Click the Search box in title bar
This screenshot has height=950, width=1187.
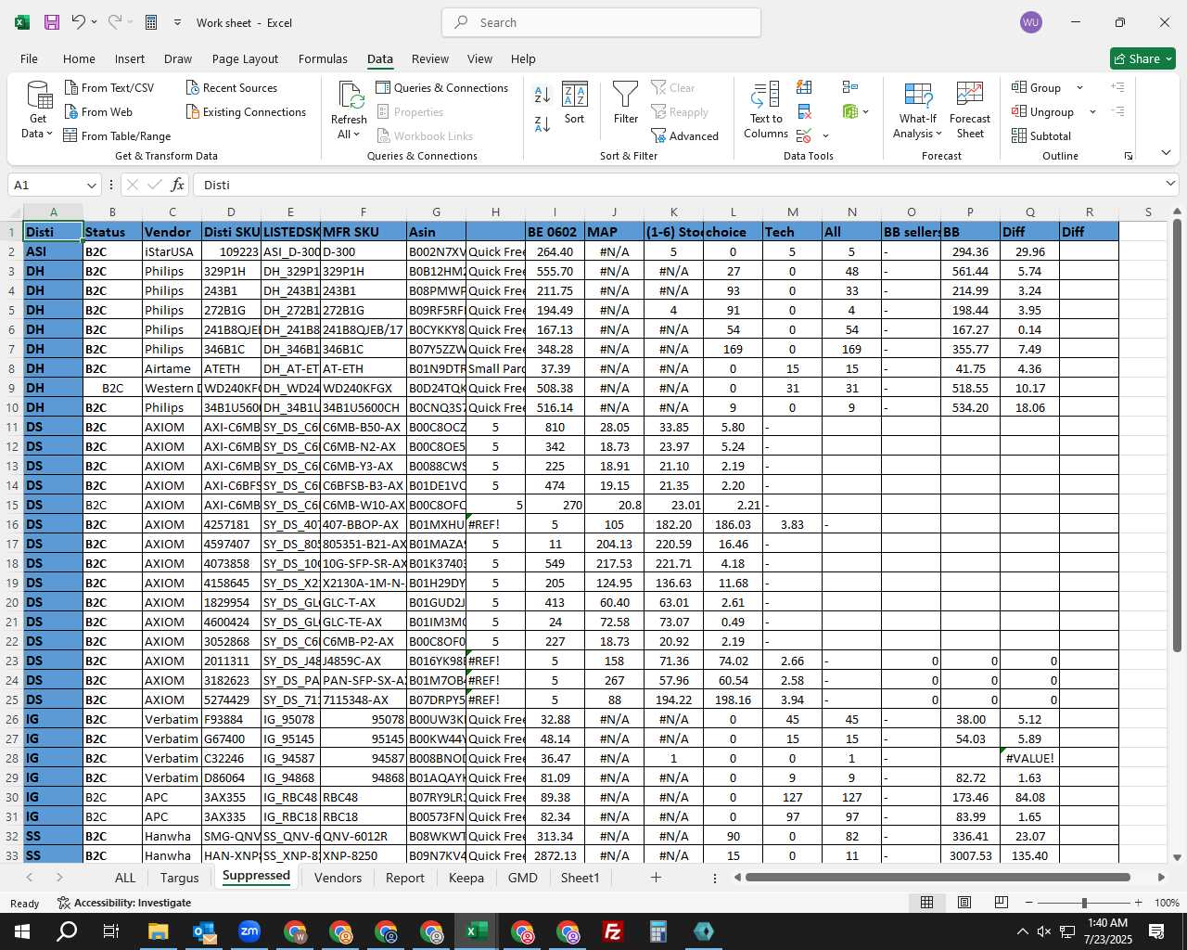tap(601, 22)
